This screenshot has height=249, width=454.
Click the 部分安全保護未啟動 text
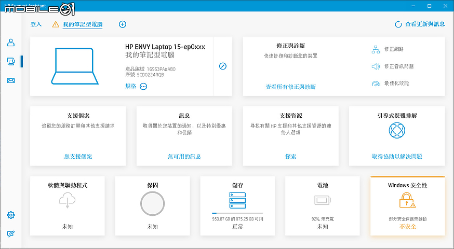[x=408, y=219]
